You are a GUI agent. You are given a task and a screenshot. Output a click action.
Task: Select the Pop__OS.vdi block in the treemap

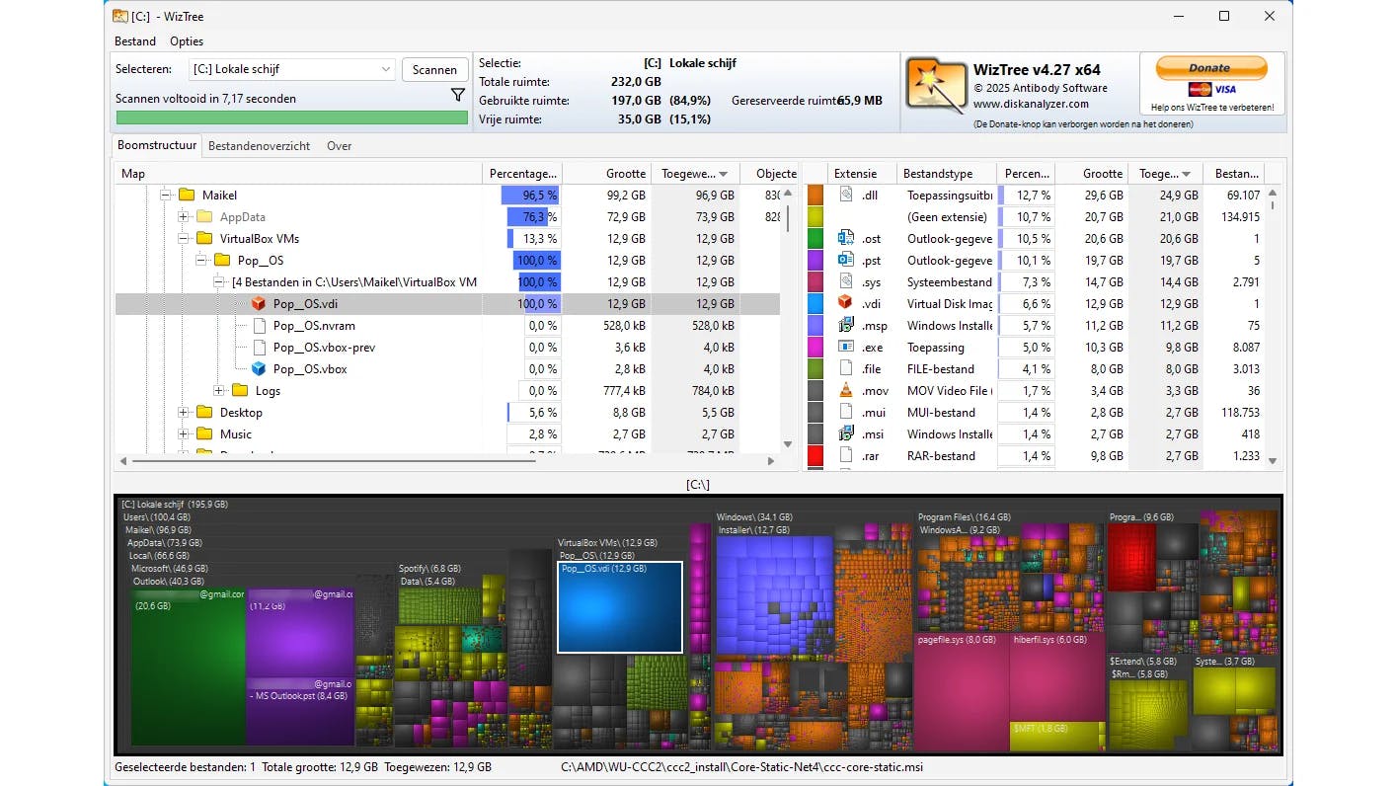(x=620, y=607)
